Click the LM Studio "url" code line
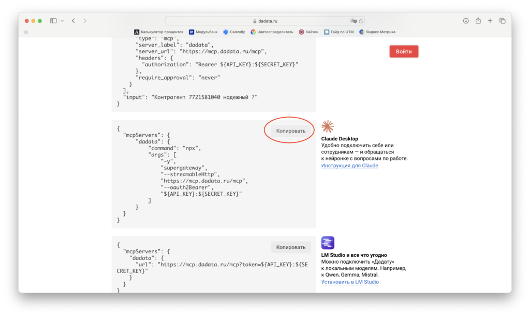This screenshot has width=530, height=317. pos(212,268)
